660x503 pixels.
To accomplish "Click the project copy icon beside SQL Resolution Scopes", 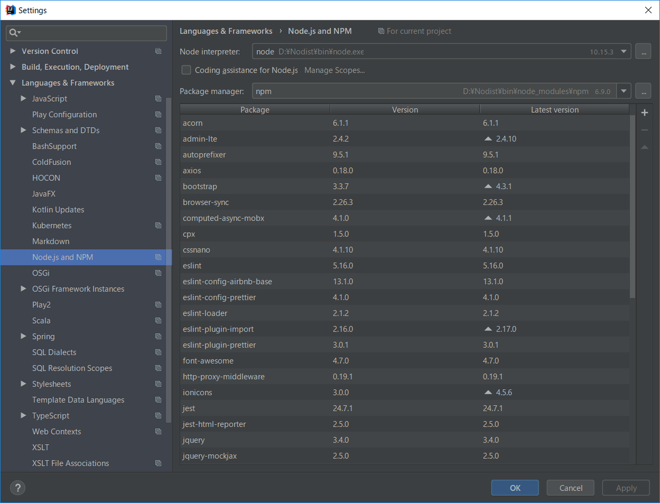I will click(x=158, y=368).
